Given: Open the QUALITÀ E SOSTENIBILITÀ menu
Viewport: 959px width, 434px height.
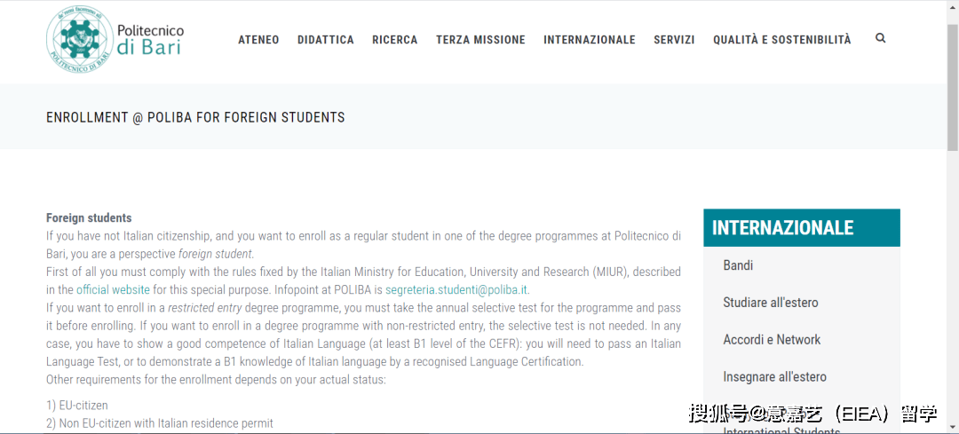Looking at the screenshot, I should [781, 40].
